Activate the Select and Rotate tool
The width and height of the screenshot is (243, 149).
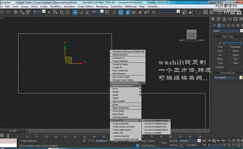click(81, 12)
